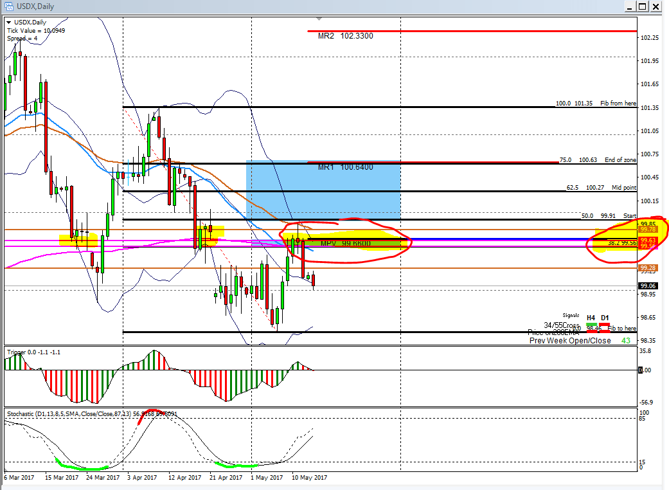
Task: Select the MR1 100.6400 level label
Action: 345,167
